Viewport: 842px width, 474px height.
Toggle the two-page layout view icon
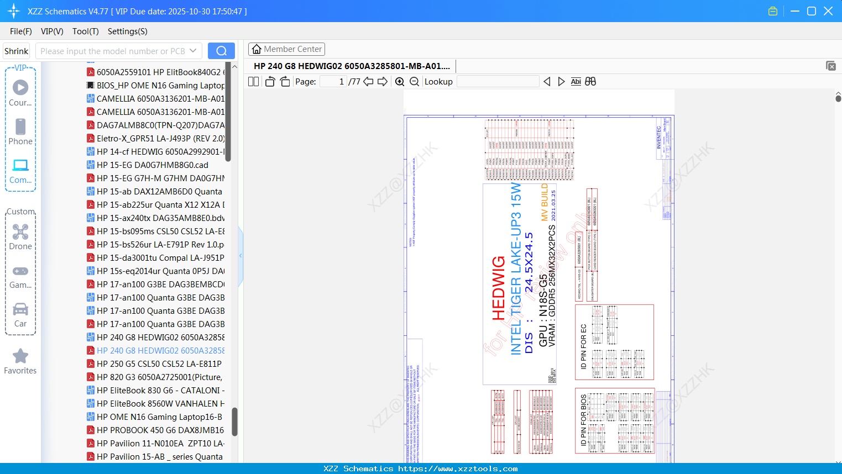point(253,81)
